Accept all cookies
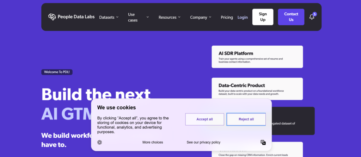 coord(204,119)
